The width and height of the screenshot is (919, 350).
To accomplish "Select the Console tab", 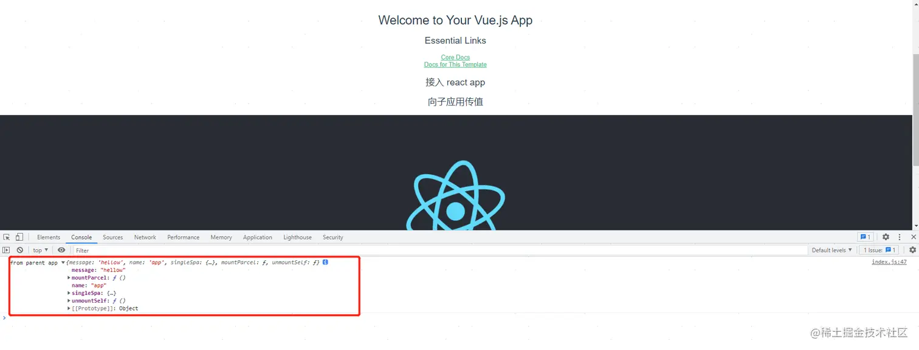I will [x=81, y=237].
